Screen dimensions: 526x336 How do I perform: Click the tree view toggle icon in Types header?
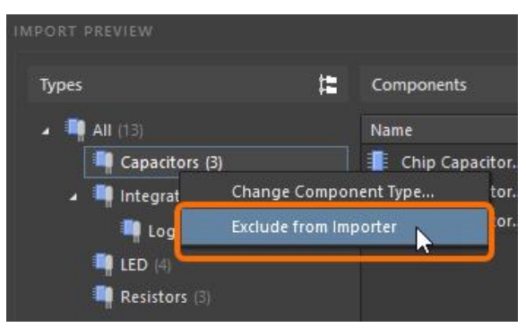[328, 85]
